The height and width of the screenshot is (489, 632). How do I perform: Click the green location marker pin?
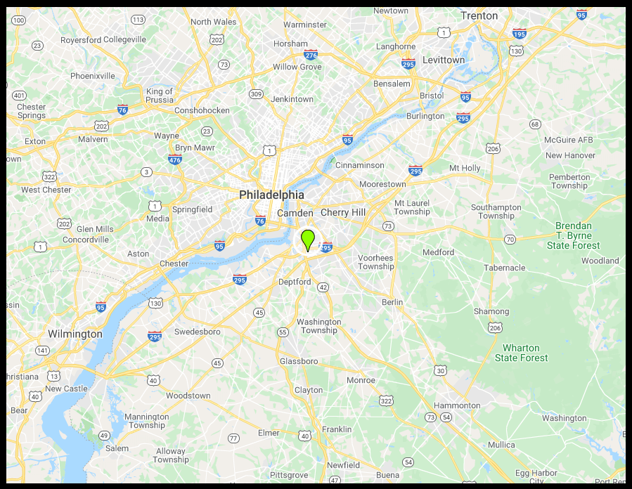[308, 240]
